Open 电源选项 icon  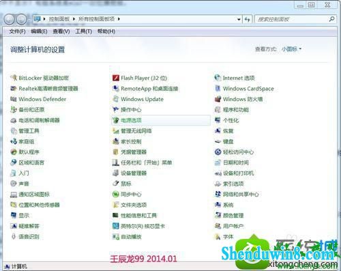pyautogui.click(x=116, y=120)
